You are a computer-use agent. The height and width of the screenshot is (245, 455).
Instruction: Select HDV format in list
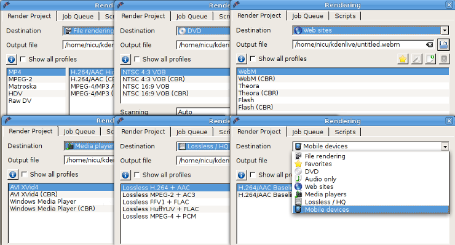coord(36,94)
